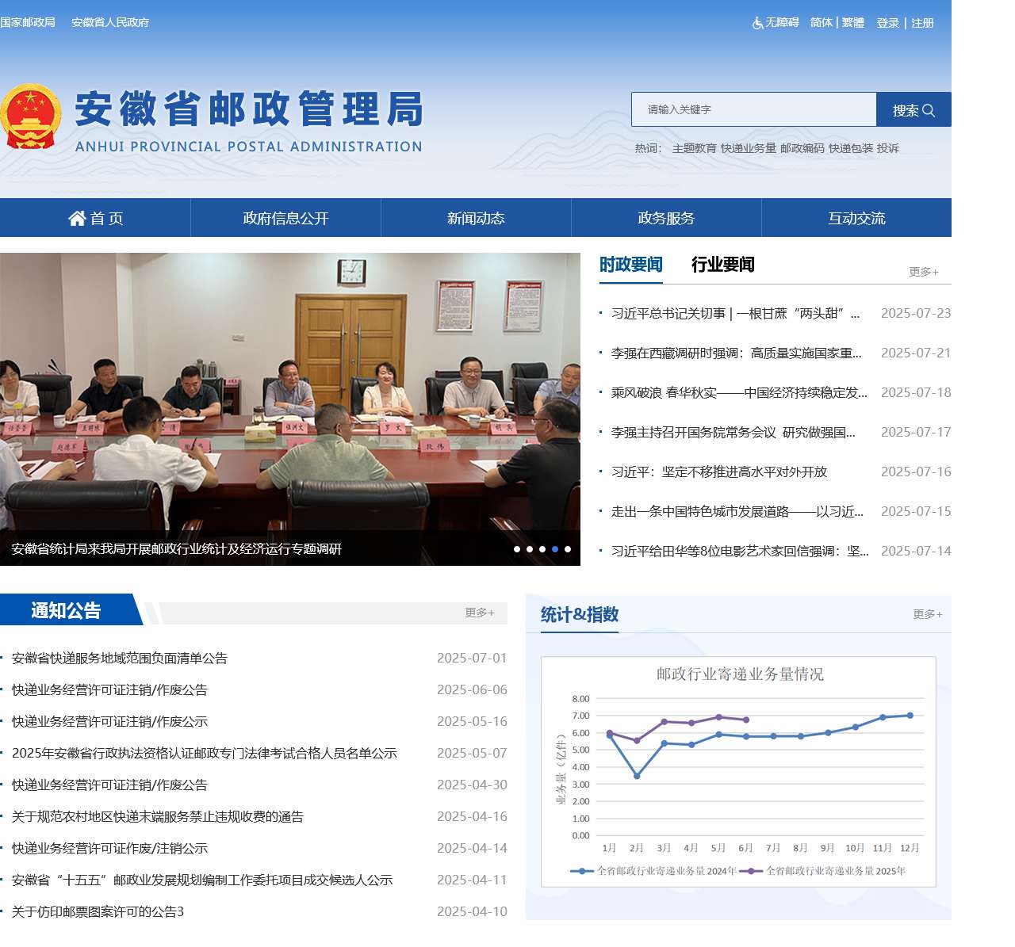Open notice 快递业务经营许可证作废/注销公示
1015x947 pixels.
[x=109, y=849]
